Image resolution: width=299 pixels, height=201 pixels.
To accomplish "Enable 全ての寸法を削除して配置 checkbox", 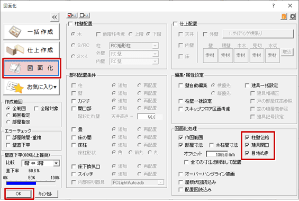I will [x=186, y=162].
